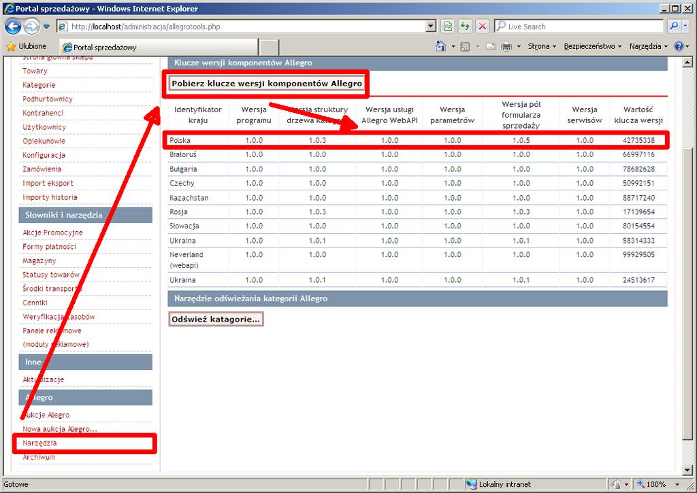Click the Wartość klucza wersji column header
Image resolution: width=697 pixels, height=493 pixels.
[638, 115]
